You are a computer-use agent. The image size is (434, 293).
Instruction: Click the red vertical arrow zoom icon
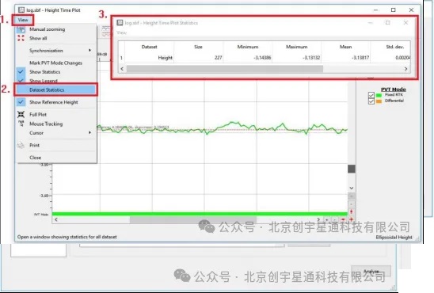pyautogui.click(x=352, y=211)
